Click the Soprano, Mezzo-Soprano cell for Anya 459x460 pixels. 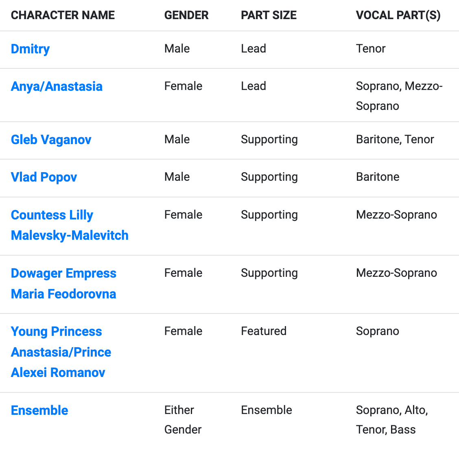click(399, 96)
